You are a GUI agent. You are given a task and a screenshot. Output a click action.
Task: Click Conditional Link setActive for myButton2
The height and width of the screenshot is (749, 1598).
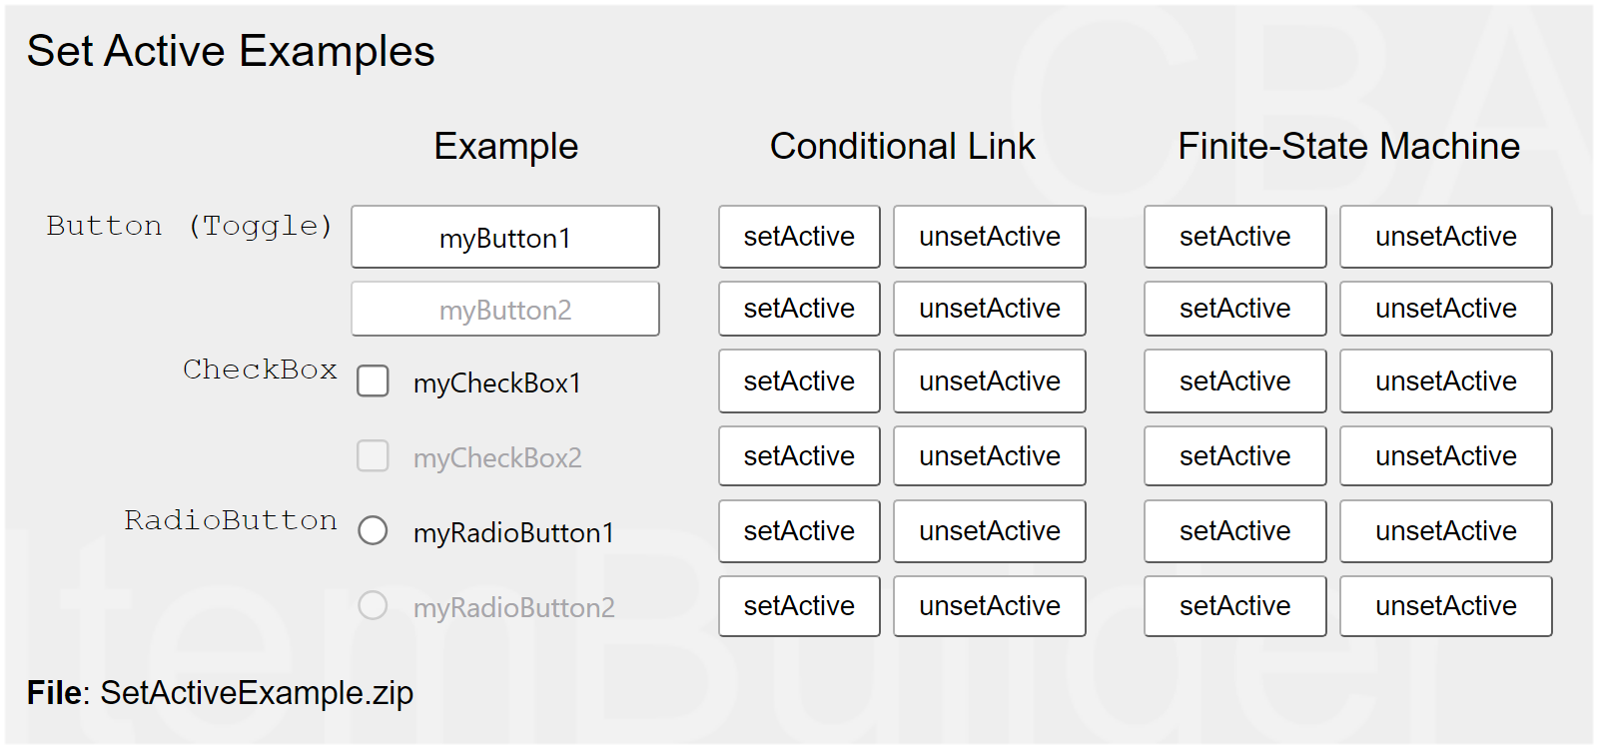(799, 309)
